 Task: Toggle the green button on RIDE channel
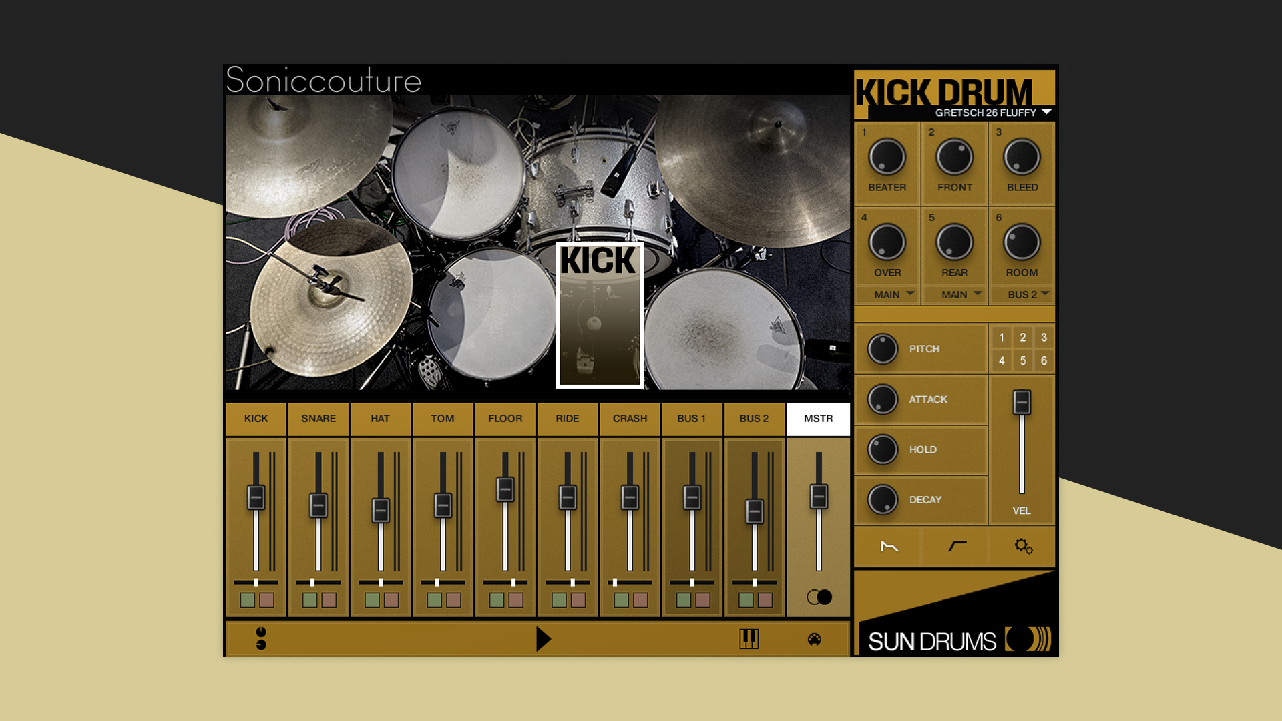559,600
